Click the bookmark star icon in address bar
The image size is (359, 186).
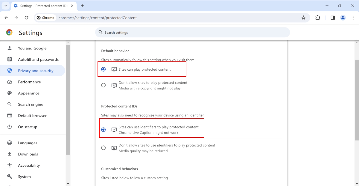point(303,18)
